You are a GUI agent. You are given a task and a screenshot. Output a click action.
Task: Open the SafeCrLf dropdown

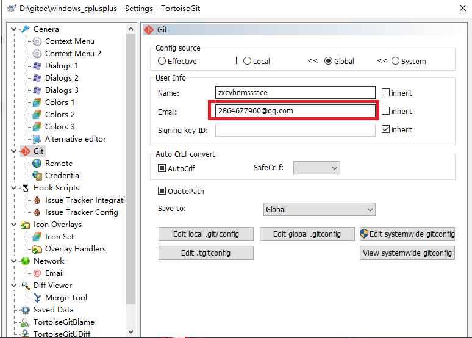[x=316, y=168]
